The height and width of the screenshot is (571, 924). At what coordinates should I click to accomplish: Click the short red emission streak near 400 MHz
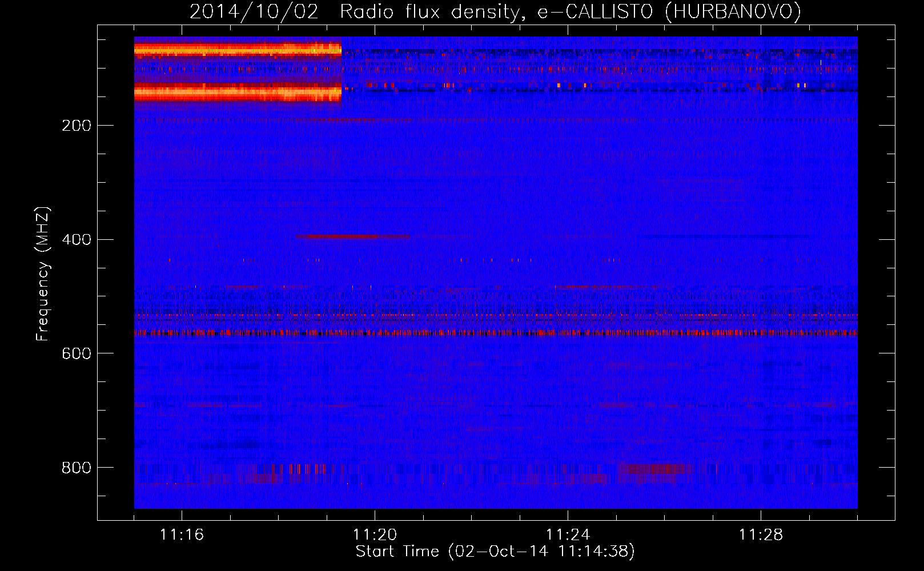352,236
